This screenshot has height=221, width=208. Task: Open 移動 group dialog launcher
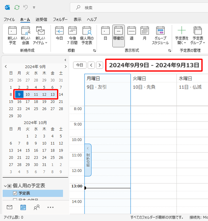(94, 50)
